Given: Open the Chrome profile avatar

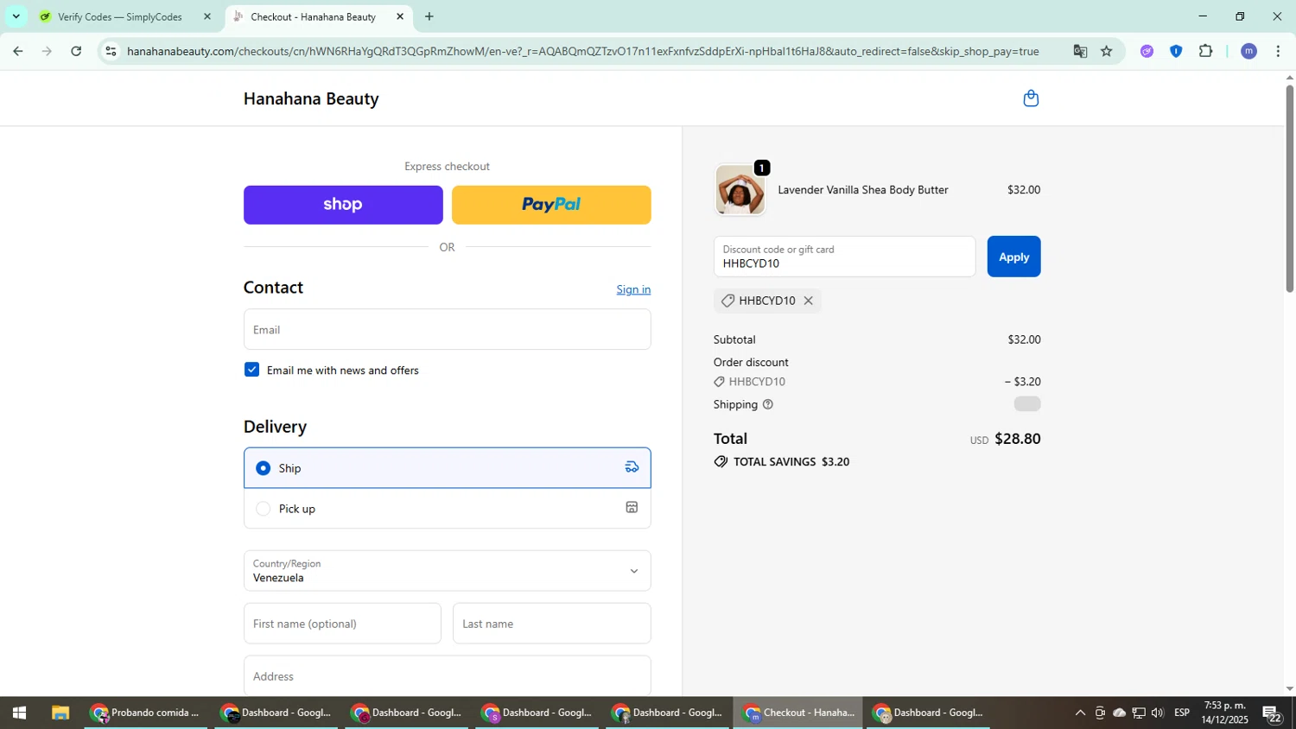Looking at the screenshot, I should [x=1248, y=51].
